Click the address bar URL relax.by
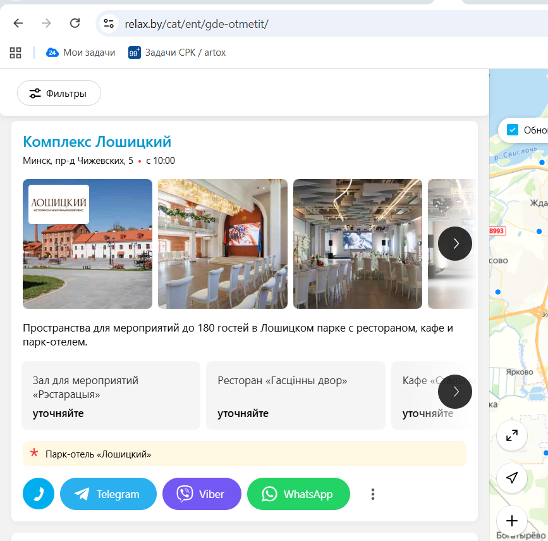Screen dimensions: 548x541 (x=197, y=24)
